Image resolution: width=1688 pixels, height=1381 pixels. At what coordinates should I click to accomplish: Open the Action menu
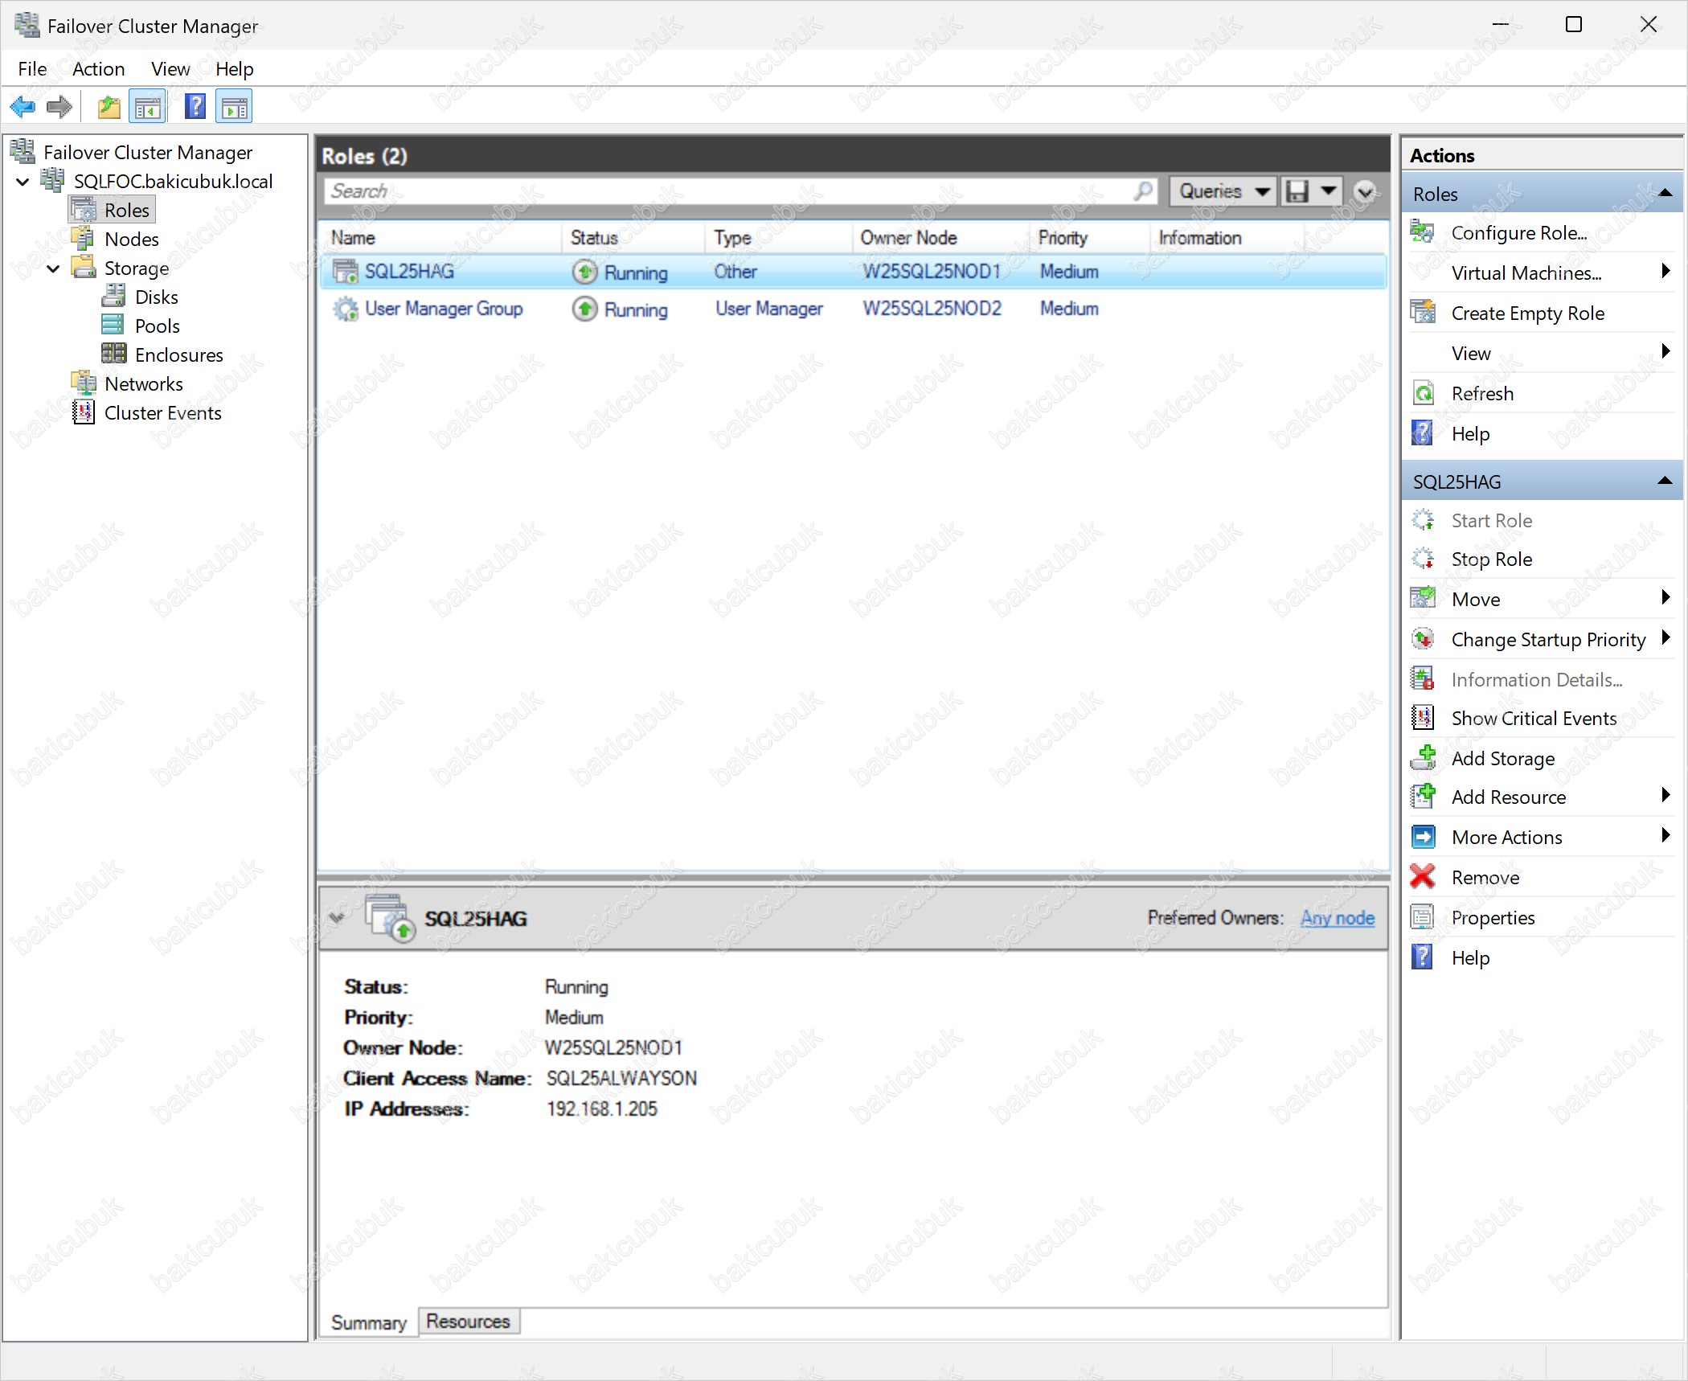(98, 69)
